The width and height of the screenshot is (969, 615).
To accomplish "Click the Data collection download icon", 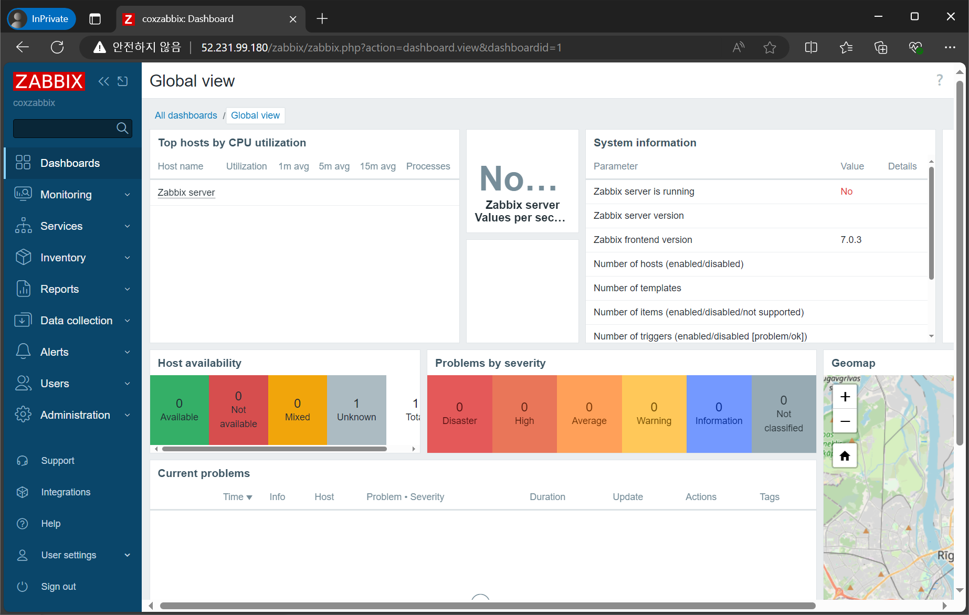I will (23, 320).
